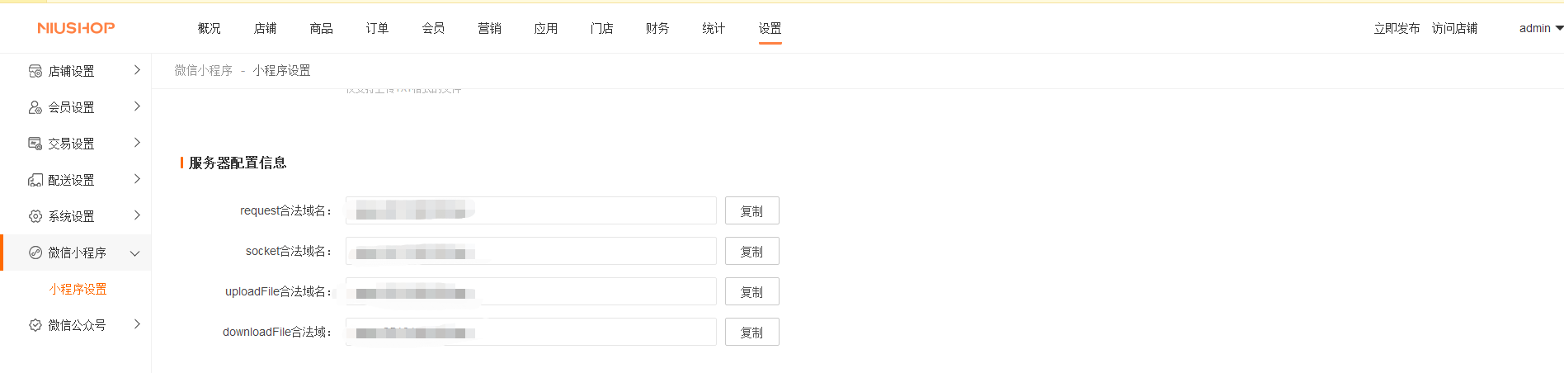Copy the request合法域名 value
The height and width of the screenshot is (373, 1564).
(751, 210)
